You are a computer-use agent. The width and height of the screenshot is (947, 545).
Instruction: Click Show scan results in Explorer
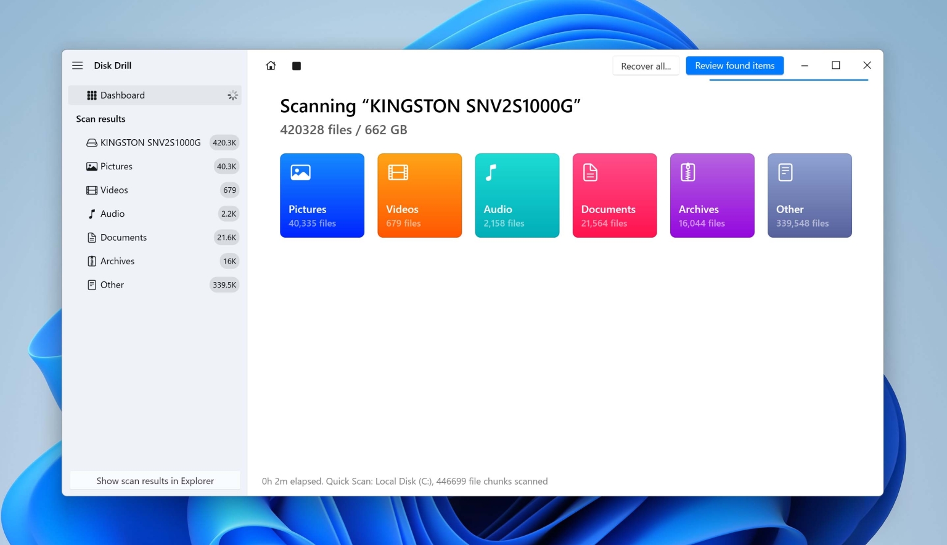(x=155, y=481)
